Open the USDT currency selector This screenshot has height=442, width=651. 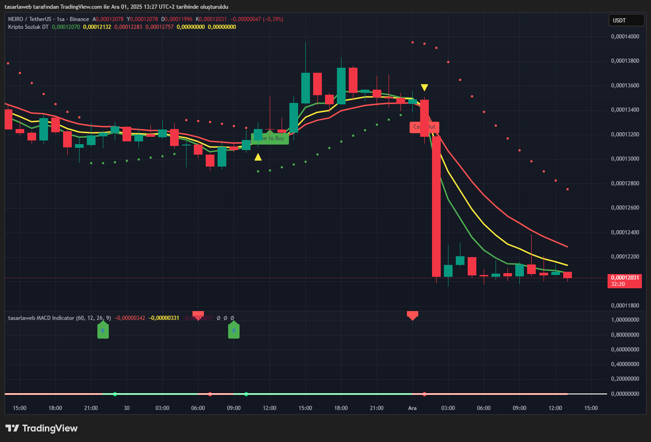tap(626, 21)
